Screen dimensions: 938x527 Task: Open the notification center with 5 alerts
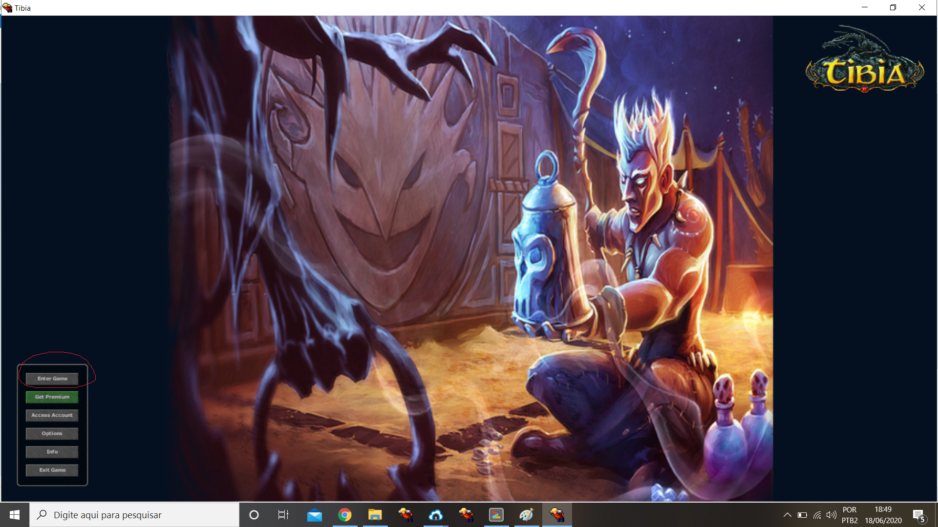[919, 515]
